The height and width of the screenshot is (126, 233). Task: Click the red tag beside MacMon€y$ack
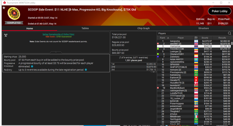click(x=158, y=88)
